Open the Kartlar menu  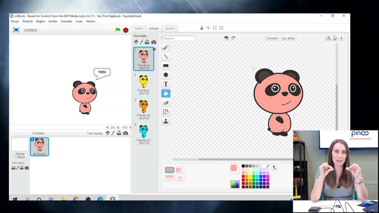pos(53,21)
